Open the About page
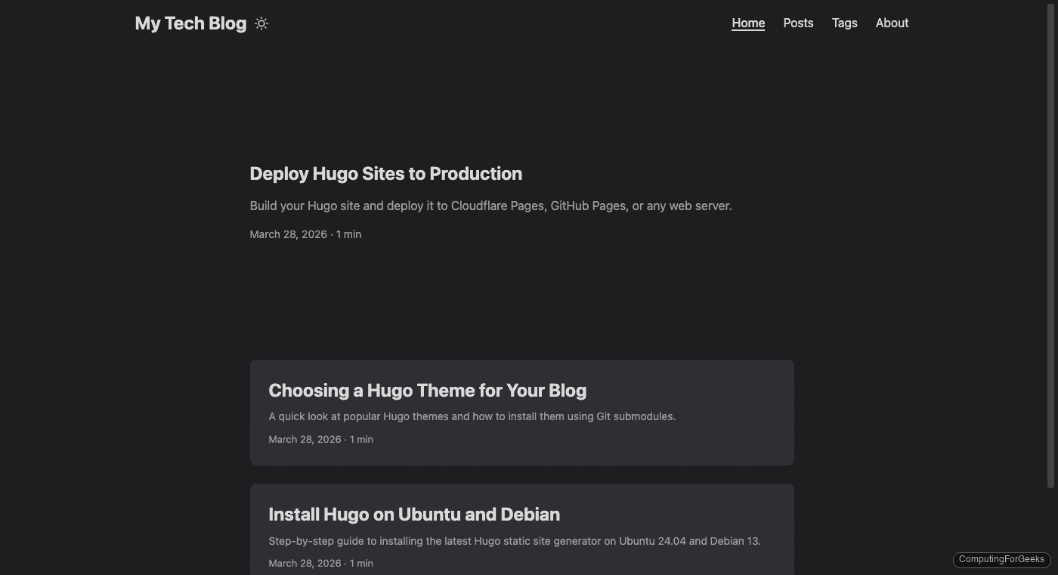 [892, 23]
